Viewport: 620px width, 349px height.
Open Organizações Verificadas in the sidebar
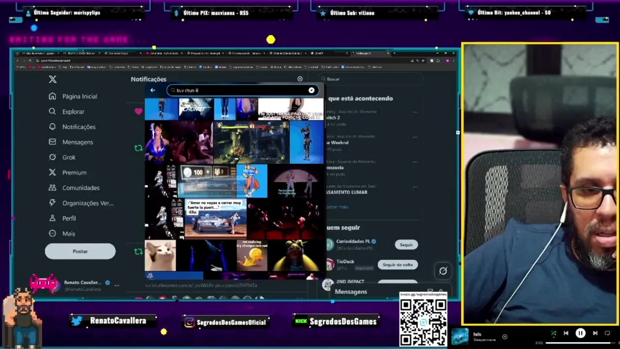[x=80, y=203]
